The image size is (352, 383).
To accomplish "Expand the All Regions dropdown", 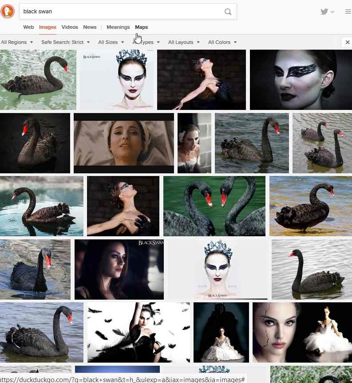I will pos(16,42).
